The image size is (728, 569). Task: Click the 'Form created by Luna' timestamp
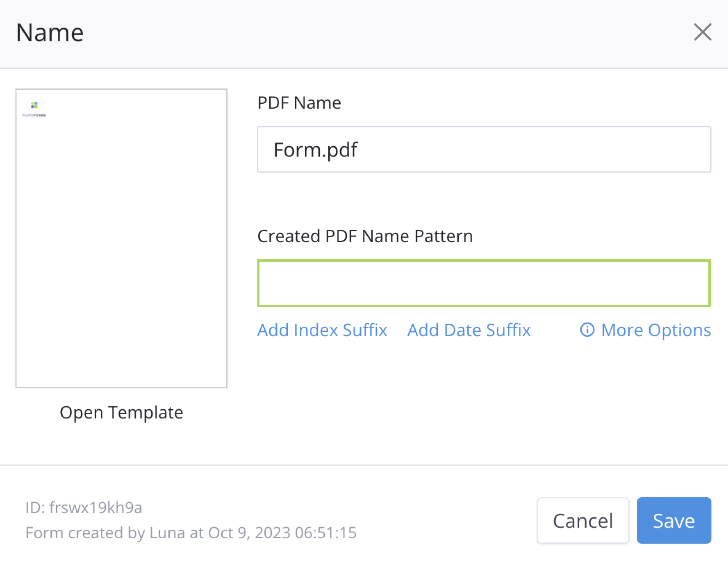(191, 533)
